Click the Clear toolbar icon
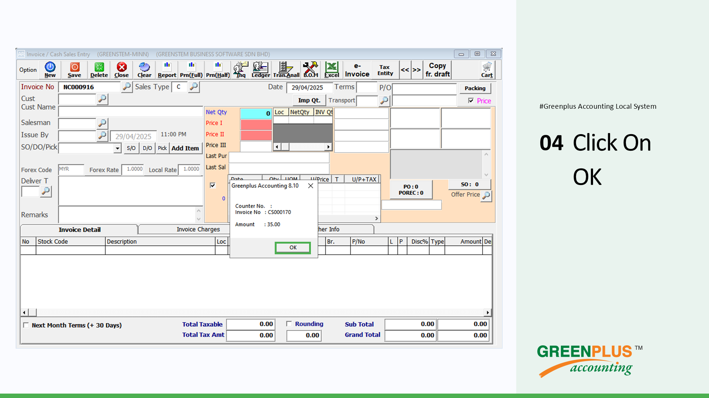Viewport: 709px width, 398px height. pos(144,70)
